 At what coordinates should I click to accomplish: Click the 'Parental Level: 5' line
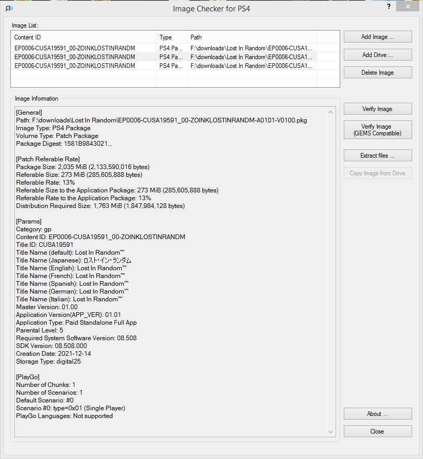(x=39, y=330)
